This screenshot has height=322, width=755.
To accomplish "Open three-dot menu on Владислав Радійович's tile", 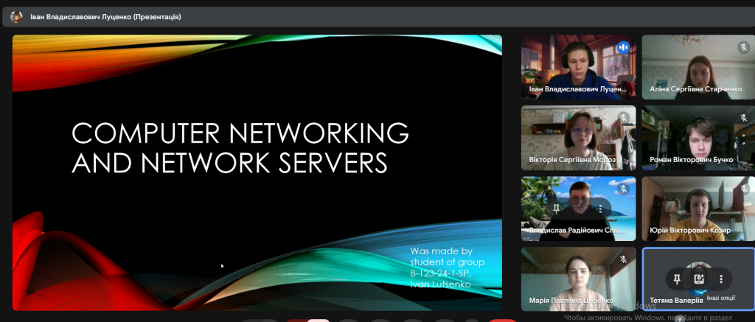I will (x=602, y=209).
